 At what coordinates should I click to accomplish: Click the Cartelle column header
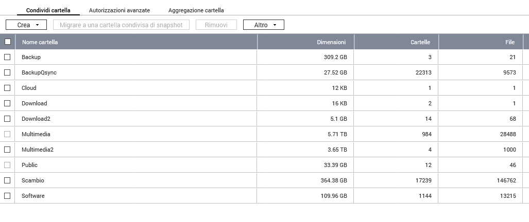point(420,42)
